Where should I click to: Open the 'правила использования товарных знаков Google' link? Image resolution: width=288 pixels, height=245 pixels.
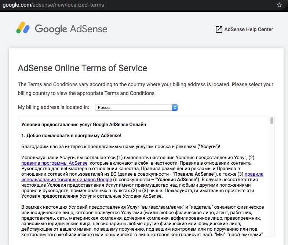tap(66, 180)
